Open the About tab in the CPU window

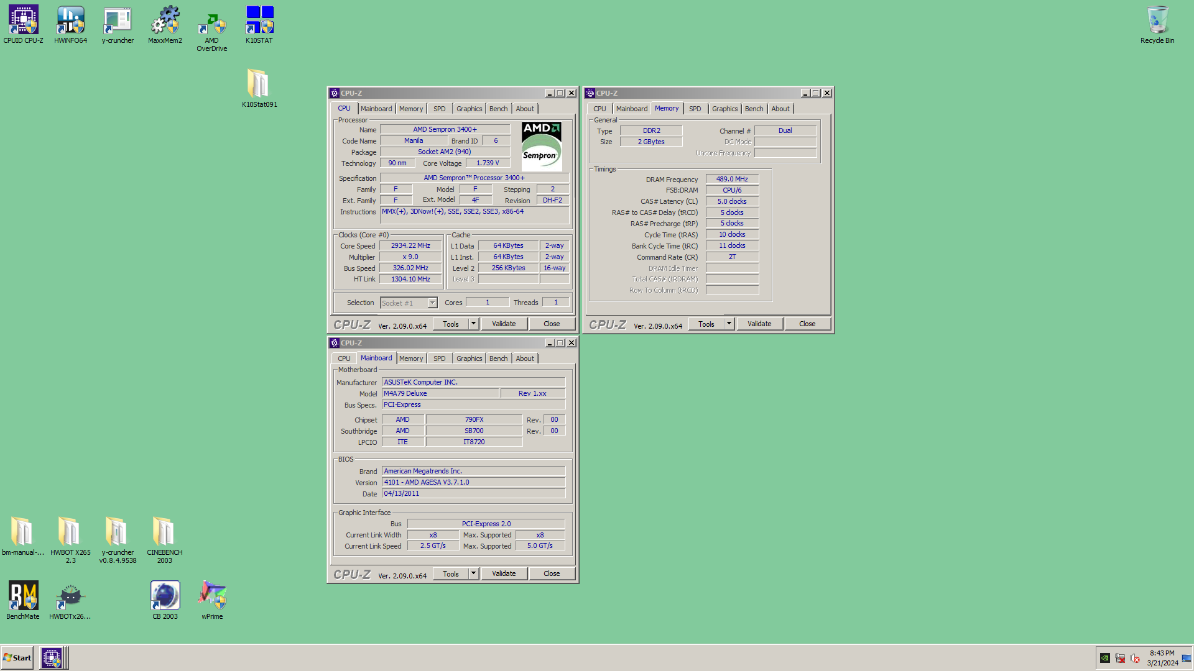coord(525,109)
